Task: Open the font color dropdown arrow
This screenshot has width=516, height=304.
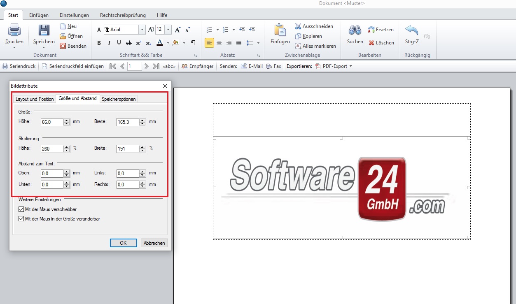Action: coord(167,43)
